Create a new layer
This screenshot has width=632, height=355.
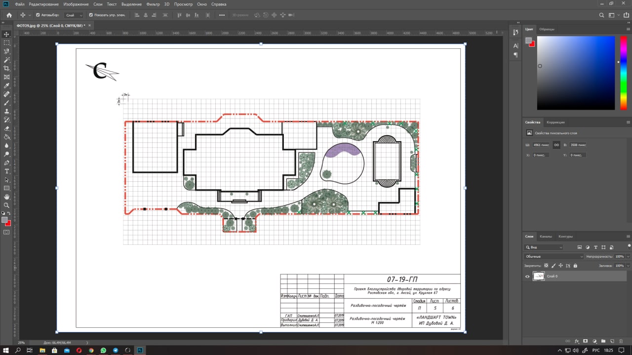coord(612,341)
